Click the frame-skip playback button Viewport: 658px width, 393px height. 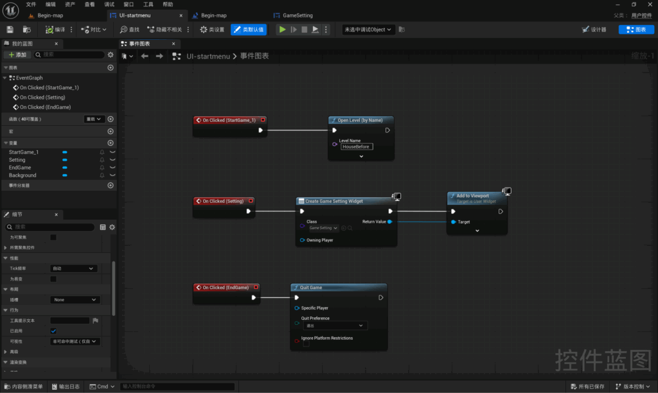(x=294, y=30)
